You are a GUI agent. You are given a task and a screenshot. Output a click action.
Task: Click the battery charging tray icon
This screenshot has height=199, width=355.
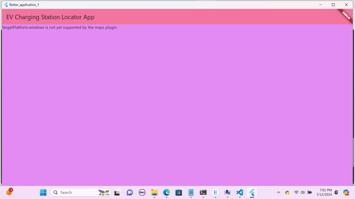click(x=310, y=192)
